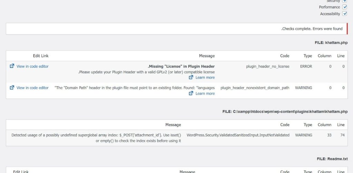Click the ERROR type cell
The width and height of the screenshot is (353, 173).
(306, 66)
